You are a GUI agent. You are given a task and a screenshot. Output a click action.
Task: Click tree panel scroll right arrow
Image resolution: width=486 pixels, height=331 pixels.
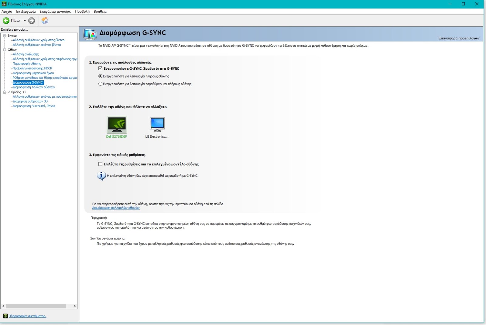tap(75, 306)
